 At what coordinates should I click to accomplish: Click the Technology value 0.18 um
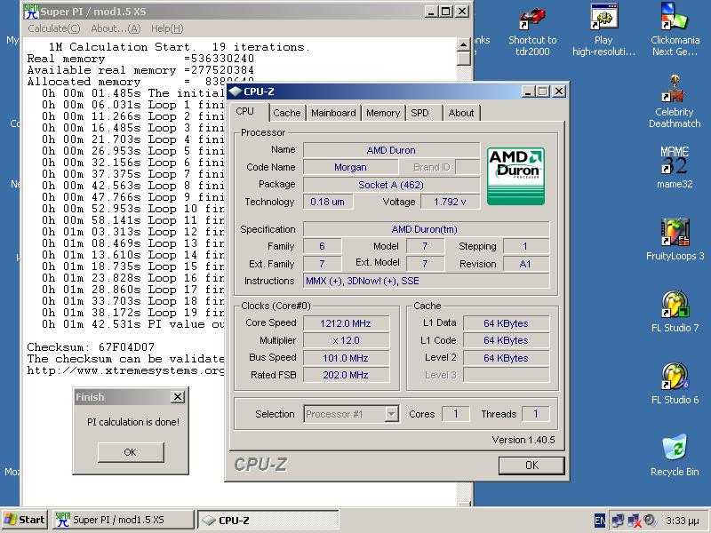click(x=327, y=202)
